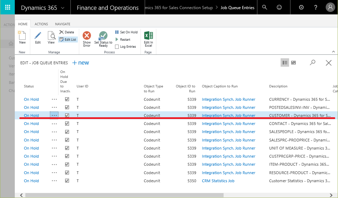Screen dimensions: 338x198
Task: Open the CRM Statistics Job link
Action: (x=218, y=181)
